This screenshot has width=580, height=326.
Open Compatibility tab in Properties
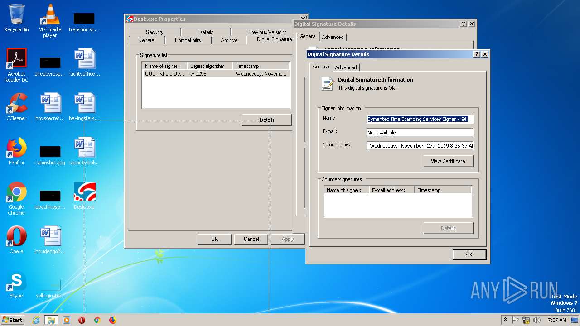click(188, 40)
